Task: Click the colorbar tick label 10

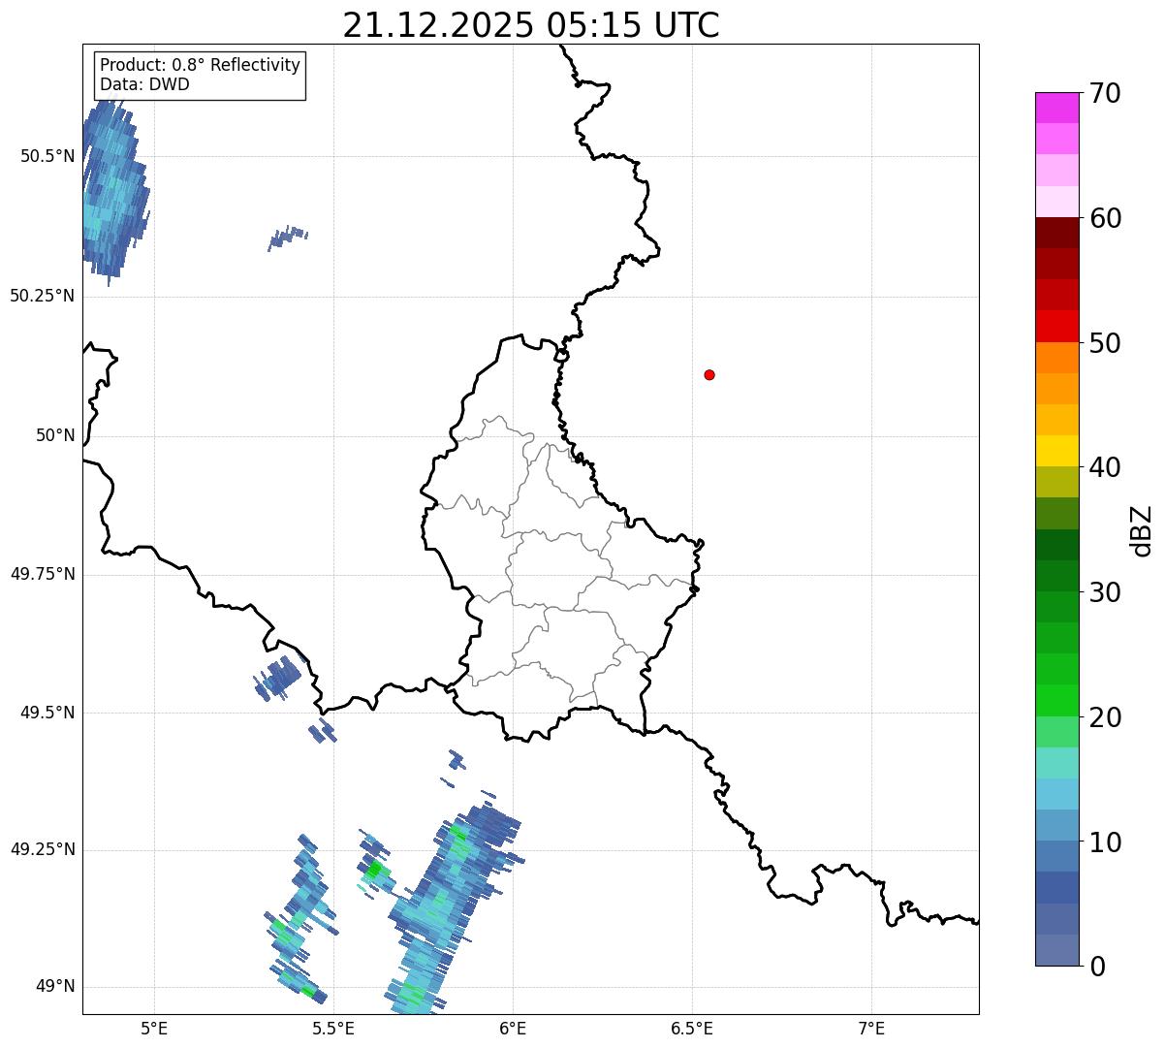Action: coord(1105,842)
